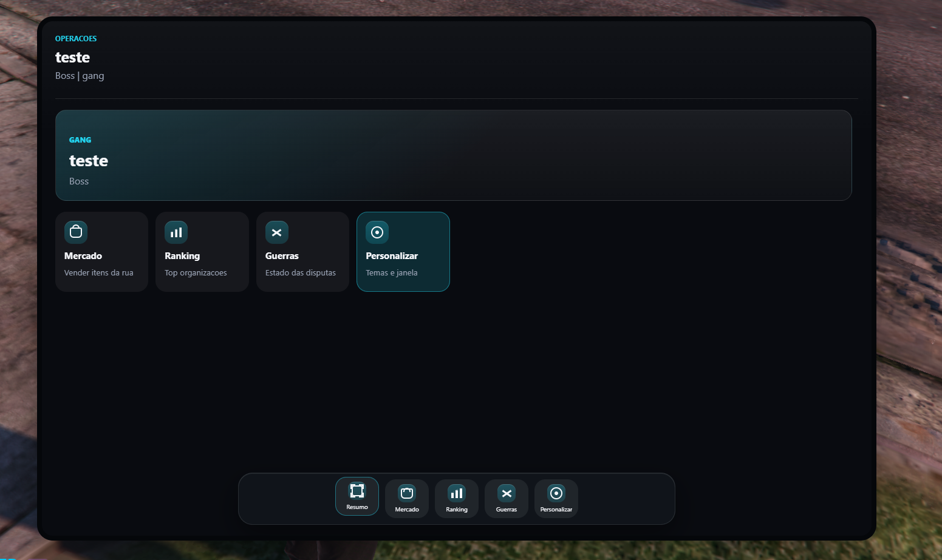Open card titled Personalizar
Image resolution: width=942 pixels, height=560 pixels.
click(x=403, y=252)
